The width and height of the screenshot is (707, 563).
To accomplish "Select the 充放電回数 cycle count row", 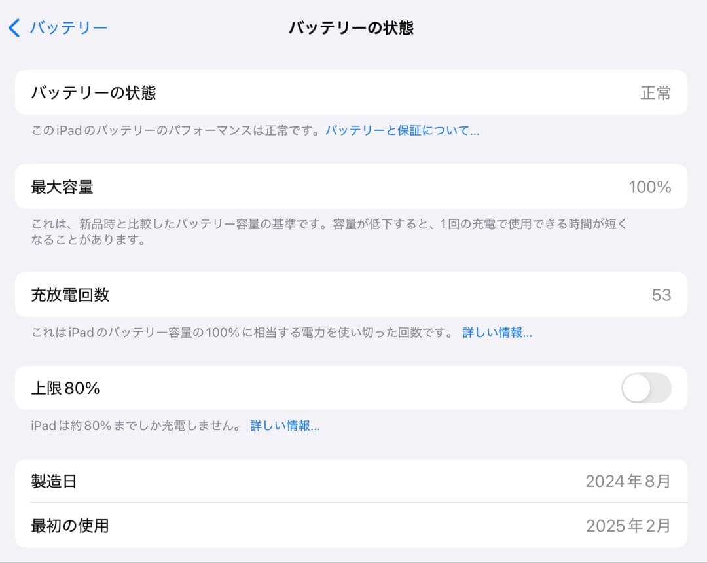I will pos(353,295).
